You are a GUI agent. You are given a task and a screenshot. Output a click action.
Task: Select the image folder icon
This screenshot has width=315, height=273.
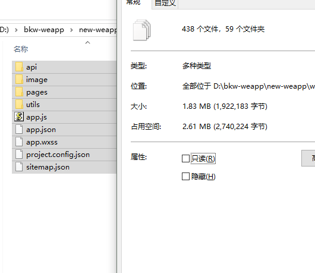19,80
